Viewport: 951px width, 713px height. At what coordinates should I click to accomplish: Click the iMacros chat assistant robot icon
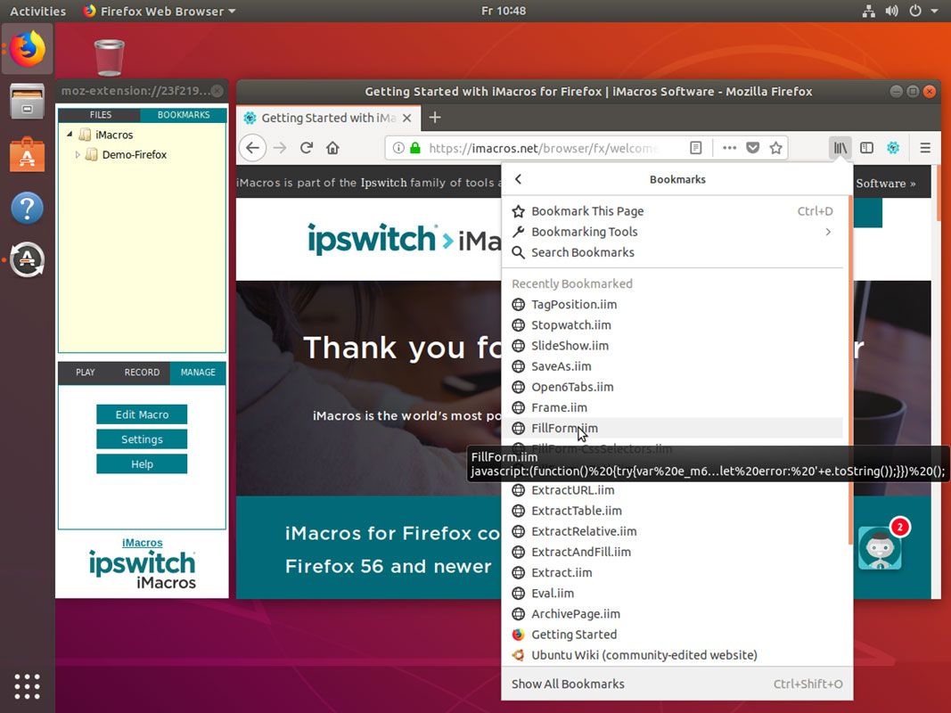[x=879, y=547]
